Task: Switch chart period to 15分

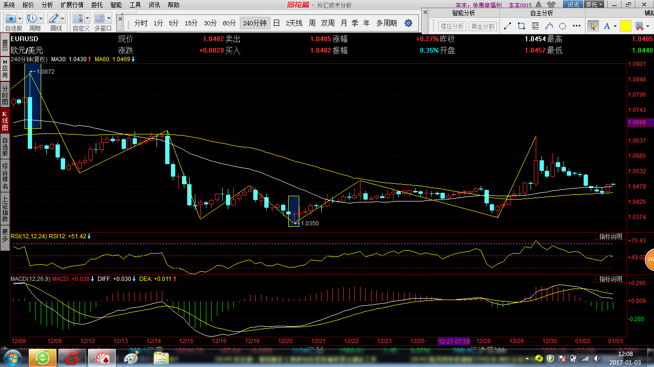Action: (x=191, y=23)
